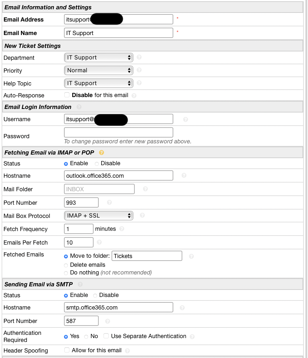
Task: Click the Port Number field containing 993
Action: [x=81, y=202]
